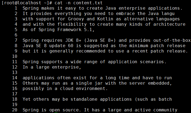Viewport: 191px width, 113px height.
Task: Click 'out-of-the-box' at end of line 7
Action: tap(172, 40)
